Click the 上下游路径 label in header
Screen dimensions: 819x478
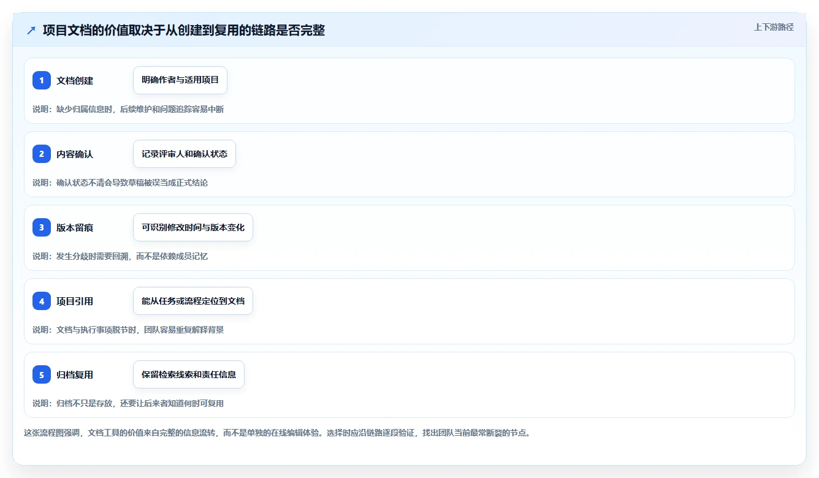tap(774, 27)
